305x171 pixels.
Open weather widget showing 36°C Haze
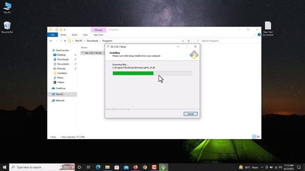248,167
